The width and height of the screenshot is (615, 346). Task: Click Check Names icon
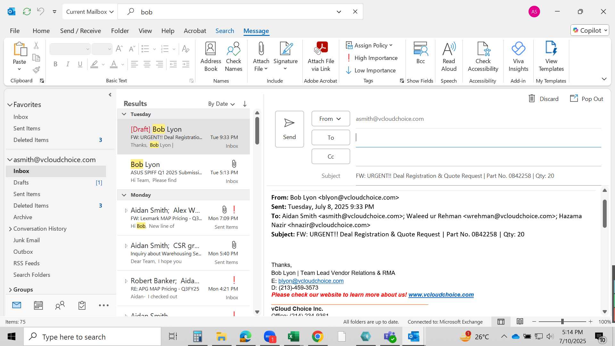234,57
